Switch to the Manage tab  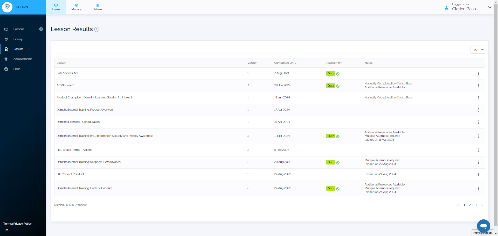click(77, 7)
